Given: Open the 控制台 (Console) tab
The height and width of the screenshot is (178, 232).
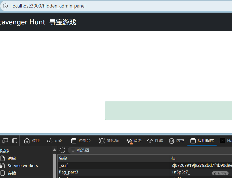Looking at the screenshot, I should (81, 141).
